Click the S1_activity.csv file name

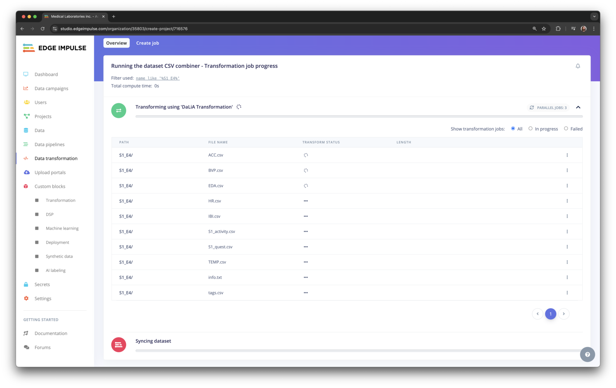click(221, 232)
